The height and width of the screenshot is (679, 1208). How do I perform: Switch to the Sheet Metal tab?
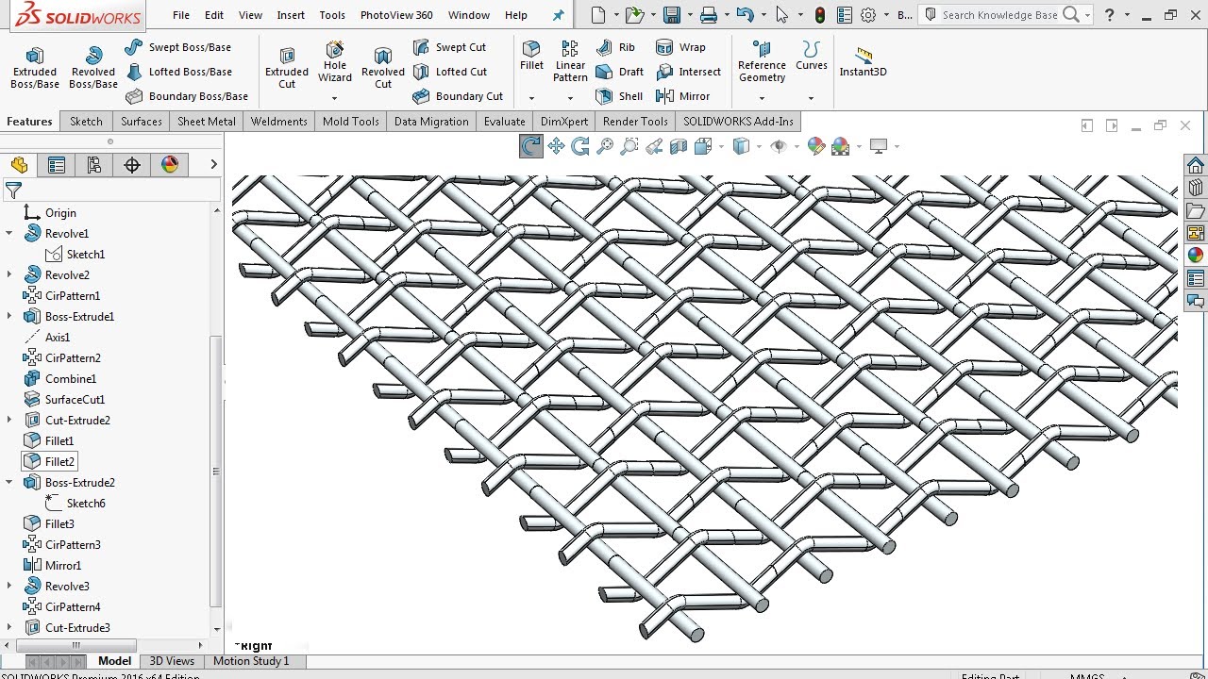pos(207,122)
